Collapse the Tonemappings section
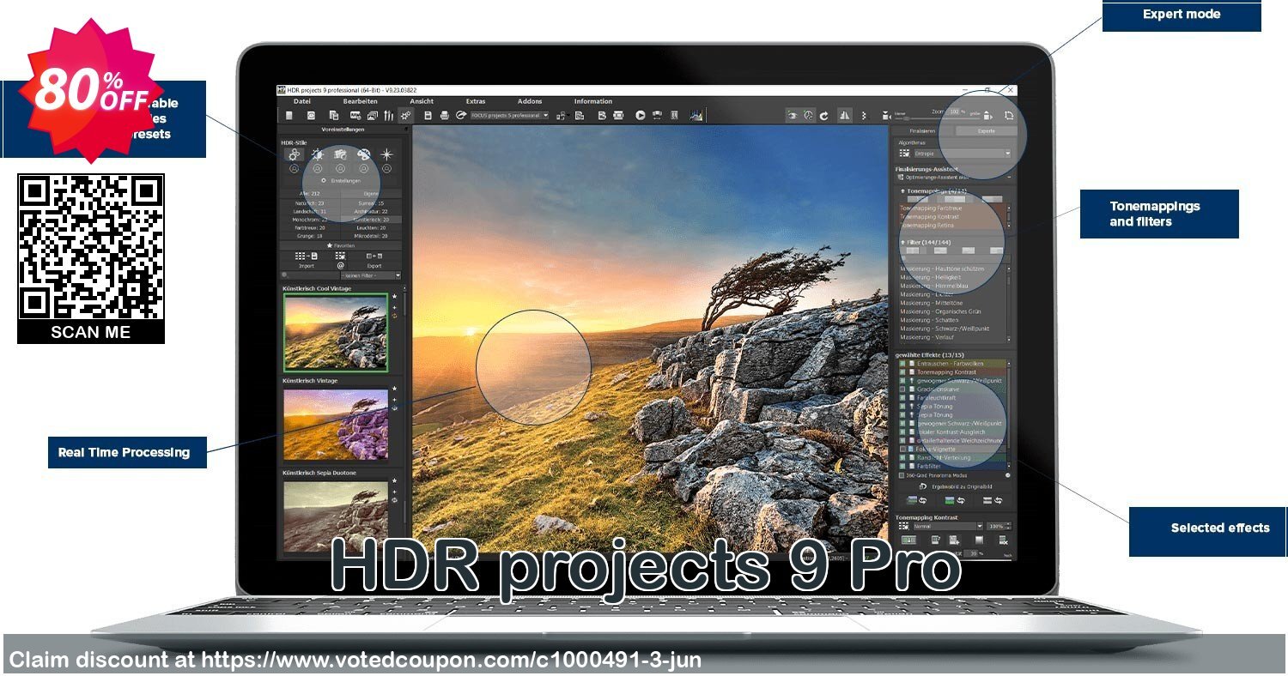Image resolution: width=1288 pixels, height=676 pixels. (902, 191)
